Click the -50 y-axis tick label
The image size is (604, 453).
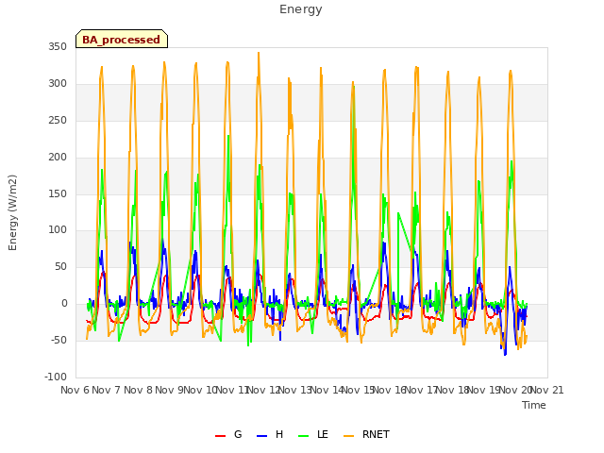[59, 340]
